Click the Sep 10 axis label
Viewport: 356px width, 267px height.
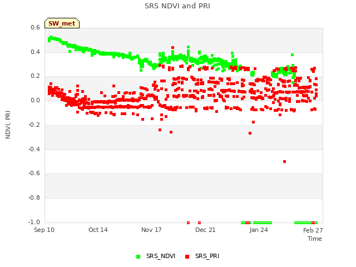click(44, 230)
